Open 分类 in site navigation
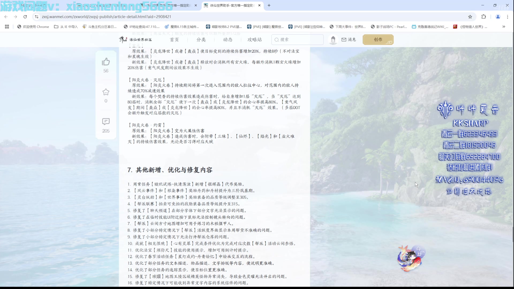The width and height of the screenshot is (514, 289). (201, 40)
